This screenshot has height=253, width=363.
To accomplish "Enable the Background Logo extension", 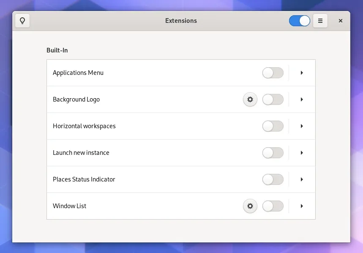I will pyautogui.click(x=273, y=99).
